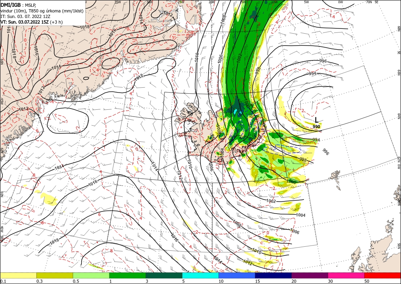Pick the cyan 5 mm legend swatch

pyautogui.click(x=200, y=275)
